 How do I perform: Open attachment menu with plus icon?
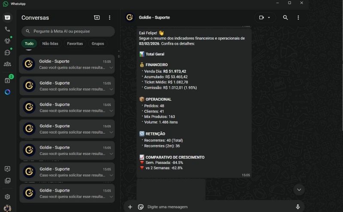(130, 207)
